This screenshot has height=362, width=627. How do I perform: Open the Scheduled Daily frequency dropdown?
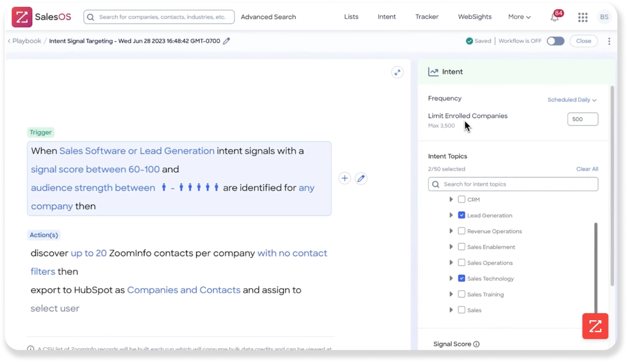572,100
